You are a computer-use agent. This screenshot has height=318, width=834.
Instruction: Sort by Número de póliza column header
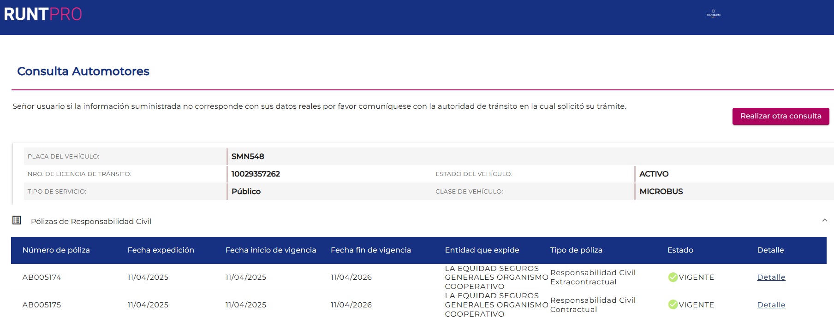click(x=56, y=250)
